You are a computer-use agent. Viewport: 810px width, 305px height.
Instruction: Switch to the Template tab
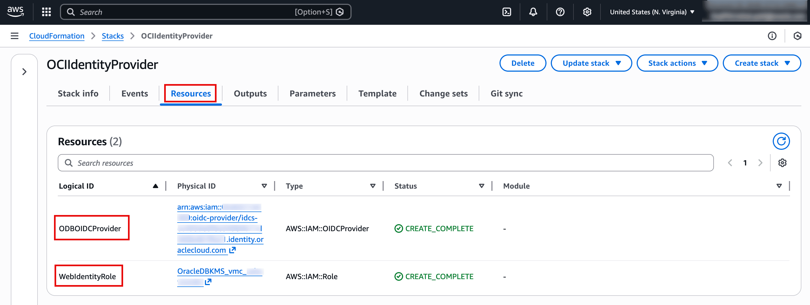pos(377,93)
